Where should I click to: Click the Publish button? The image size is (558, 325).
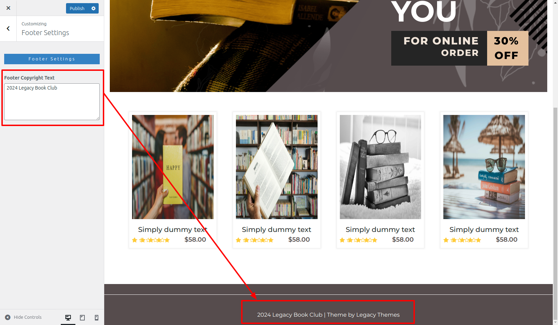(77, 8)
